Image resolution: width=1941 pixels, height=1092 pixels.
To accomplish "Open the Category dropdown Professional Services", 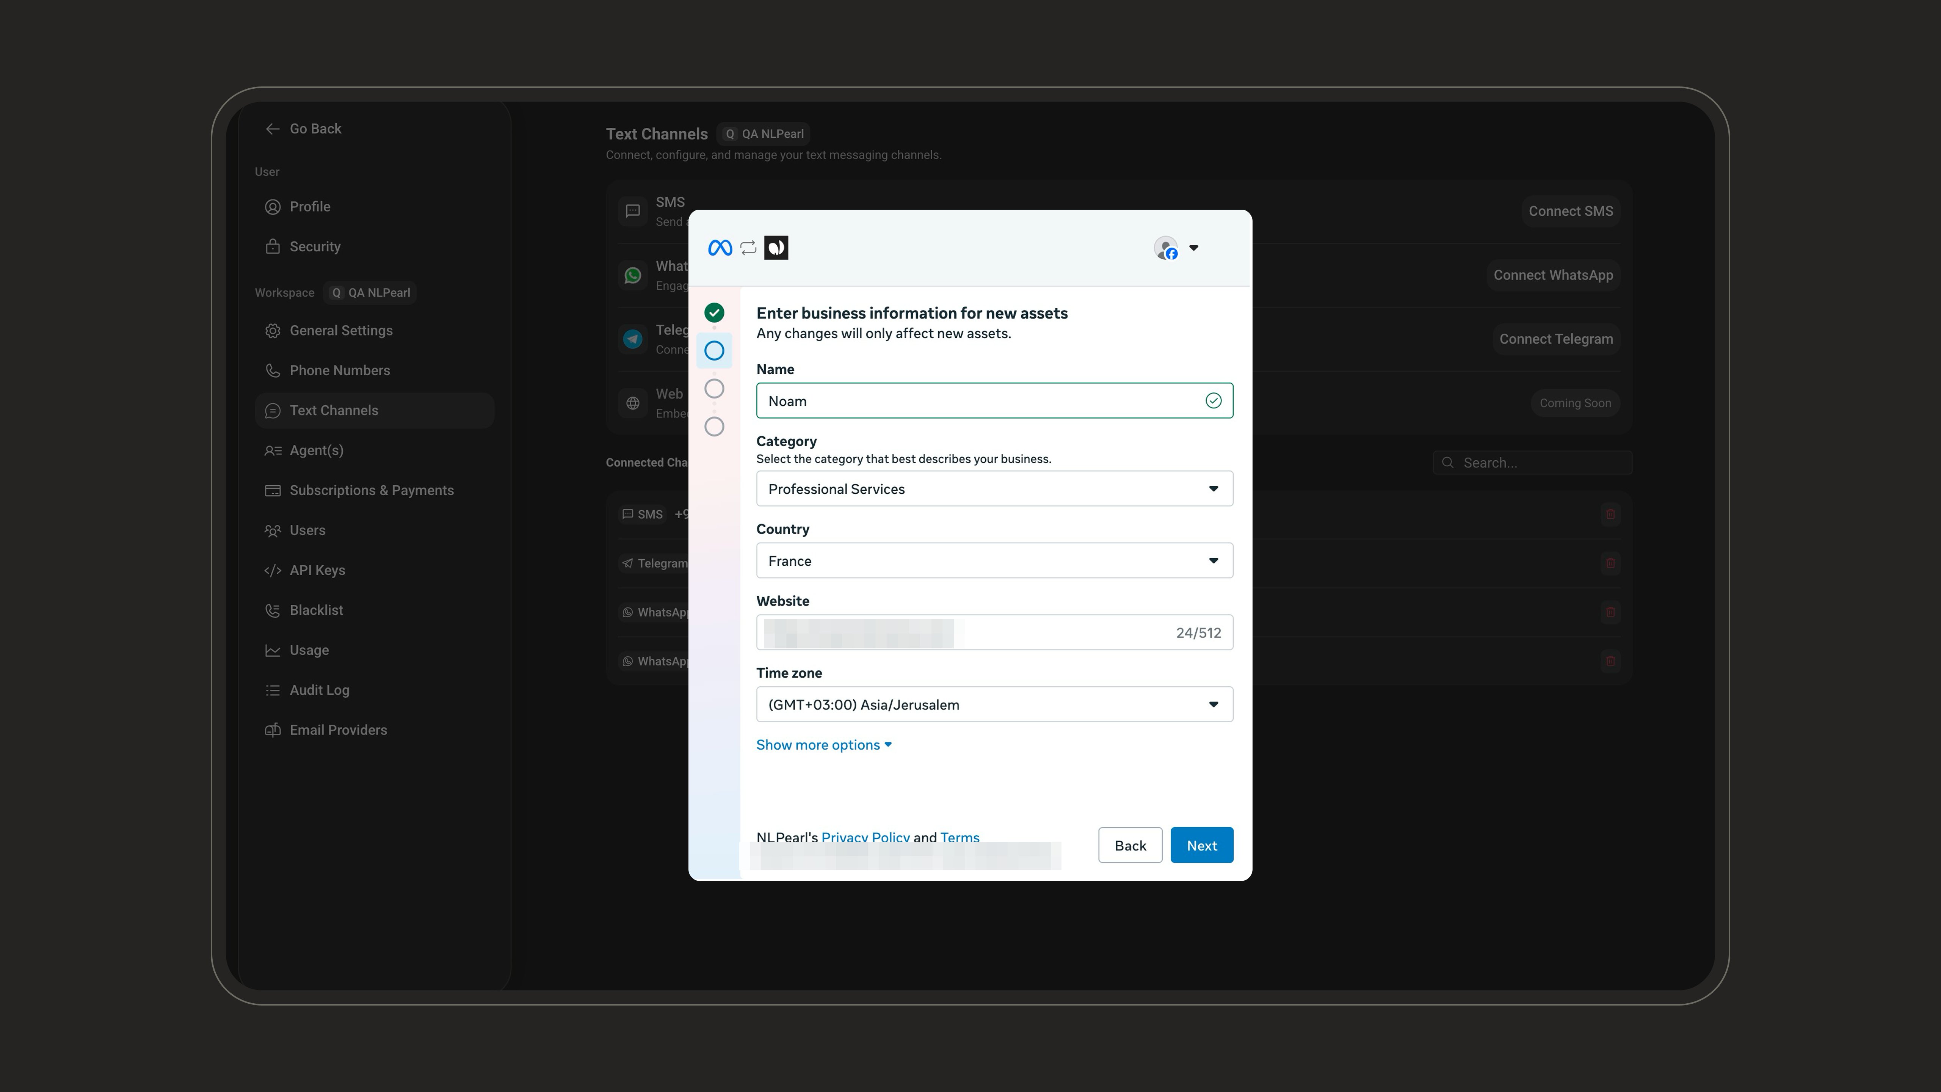I will [x=995, y=489].
